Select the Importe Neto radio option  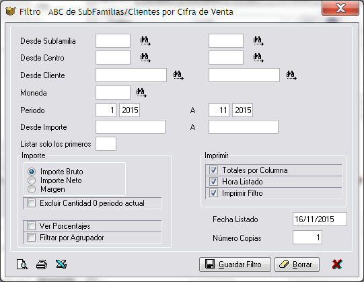click(x=32, y=180)
